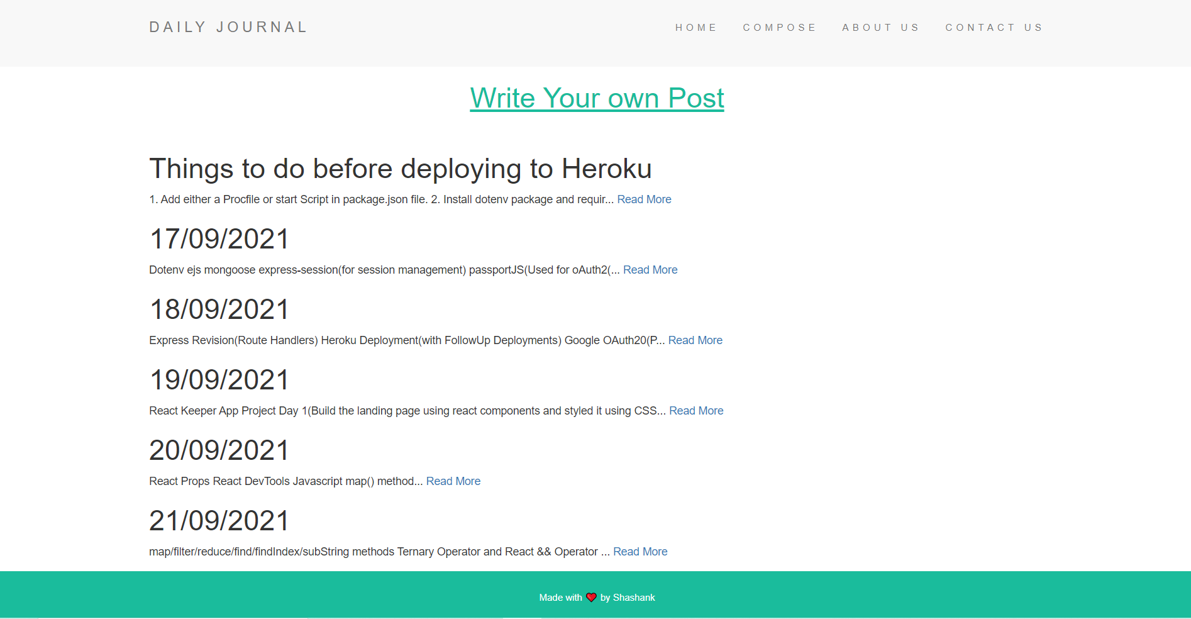Read more of the 20/09/2021 post
Viewport: 1191px width, 619px height.
tap(453, 481)
